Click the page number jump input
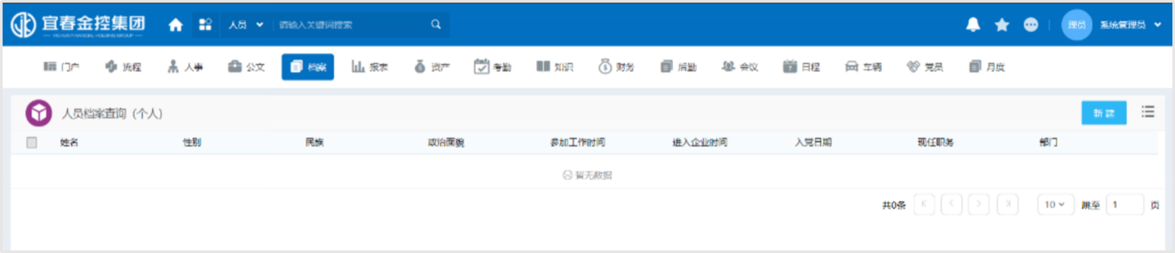 click(1125, 204)
